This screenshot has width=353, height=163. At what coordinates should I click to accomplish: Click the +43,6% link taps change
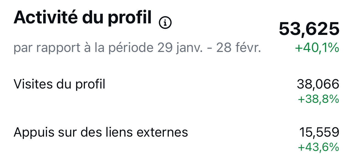click(x=319, y=147)
